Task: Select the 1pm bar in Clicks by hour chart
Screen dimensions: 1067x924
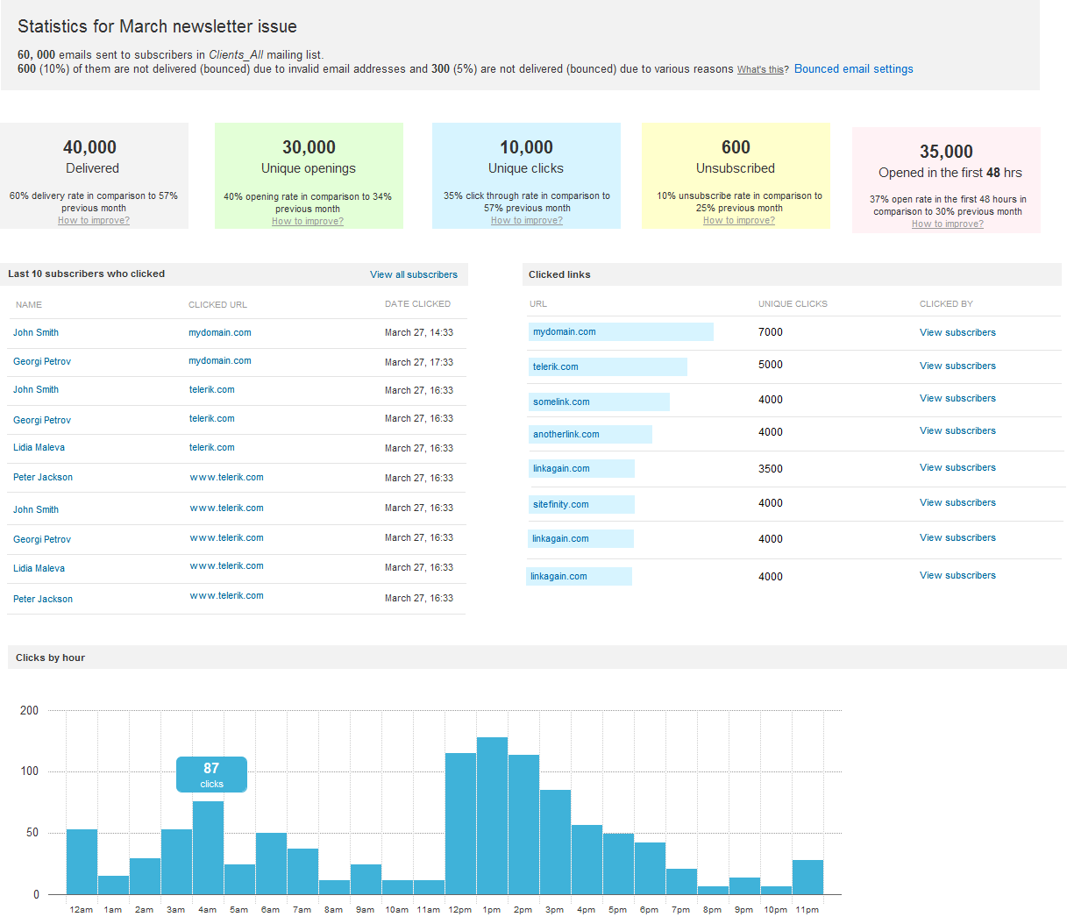Action: click(x=492, y=815)
